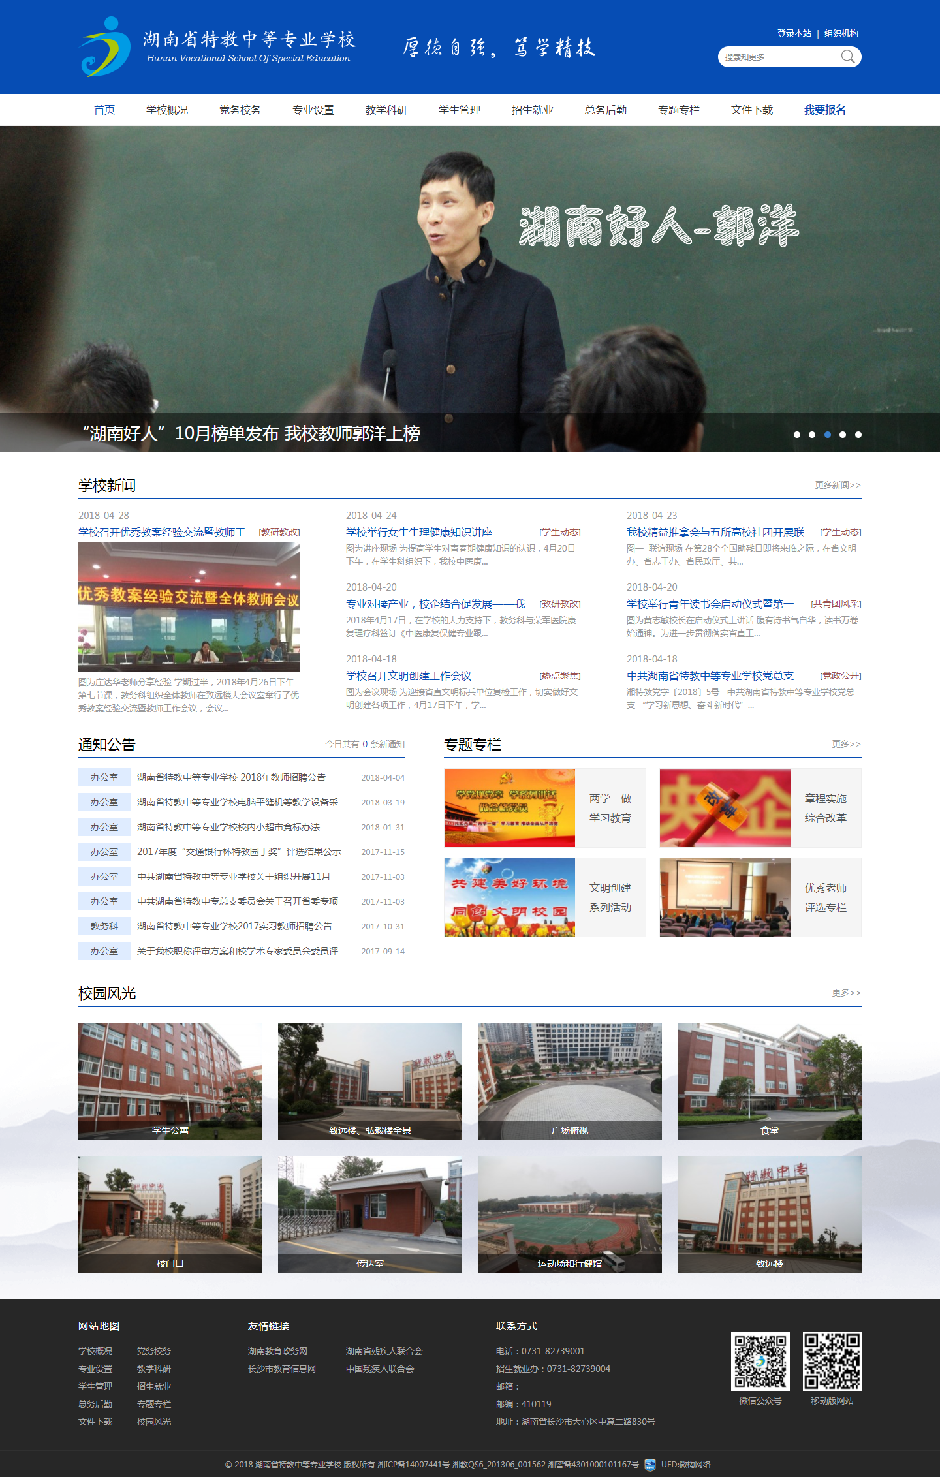Select the fifth carousel dot
The width and height of the screenshot is (940, 1477).
pyautogui.click(x=858, y=435)
